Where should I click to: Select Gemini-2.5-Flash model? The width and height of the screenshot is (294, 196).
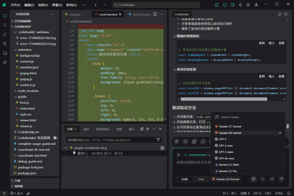click(248, 165)
